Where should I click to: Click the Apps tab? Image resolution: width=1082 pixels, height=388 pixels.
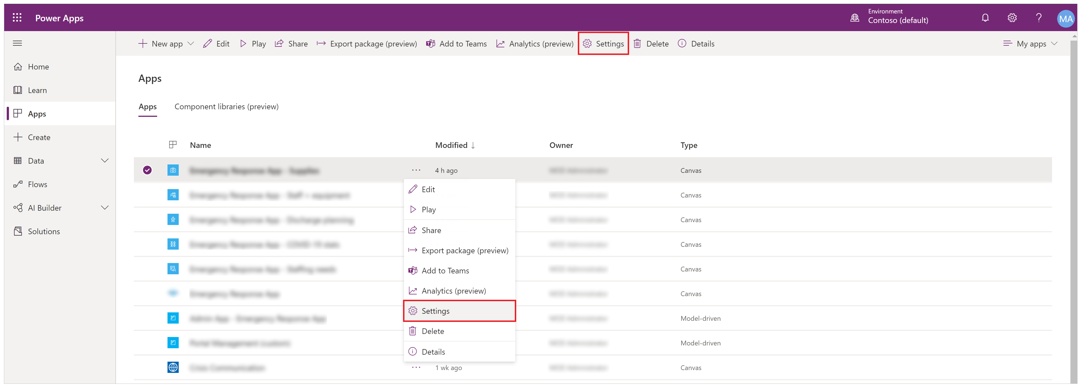pyautogui.click(x=147, y=108)
